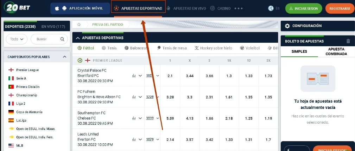355x151 pixels.
Task: Click the Premier League header row
Action: (175, 60)
